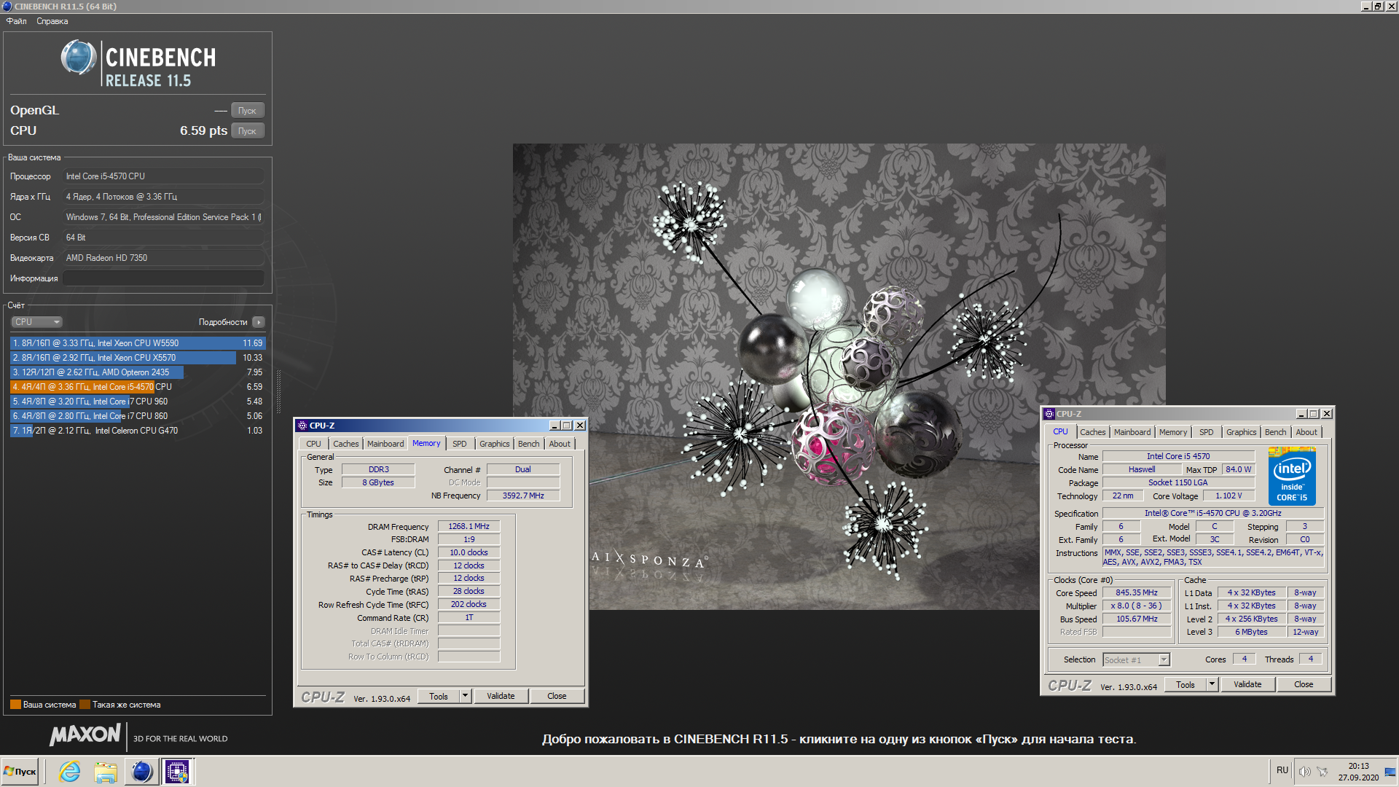Open the Справка menu
1399x787 pixels.
click(52, 21)
